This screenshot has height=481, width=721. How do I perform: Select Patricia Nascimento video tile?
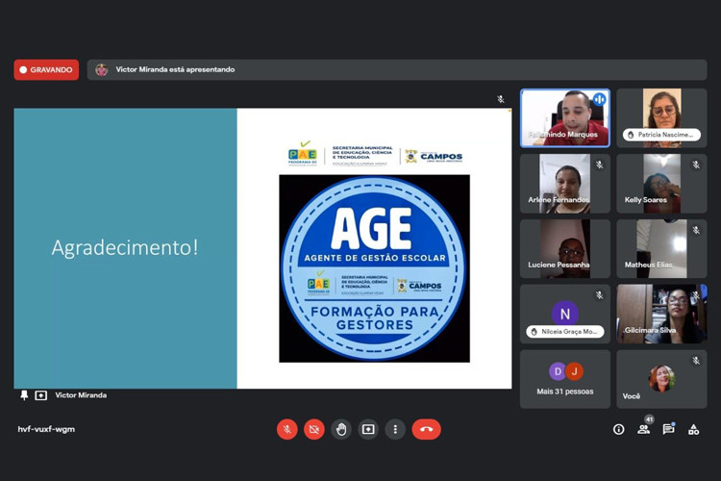(661, 118)
